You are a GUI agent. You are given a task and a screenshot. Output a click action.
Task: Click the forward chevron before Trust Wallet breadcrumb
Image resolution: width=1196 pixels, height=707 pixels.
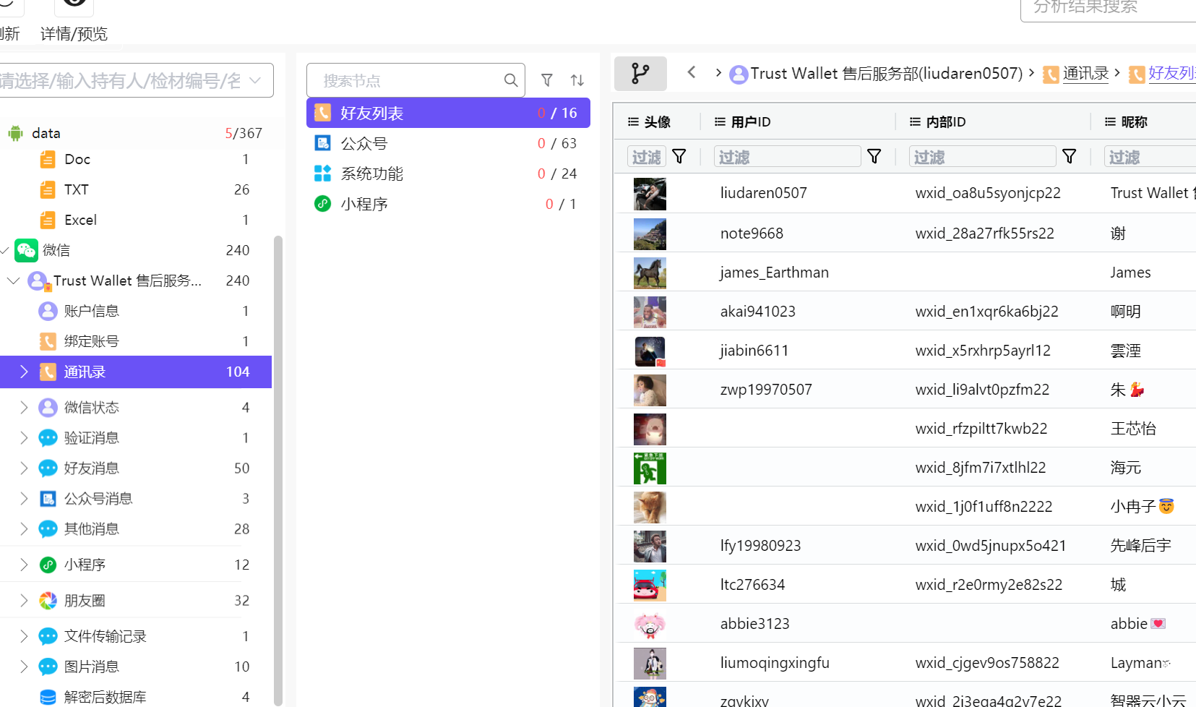[x=718, y=72]
